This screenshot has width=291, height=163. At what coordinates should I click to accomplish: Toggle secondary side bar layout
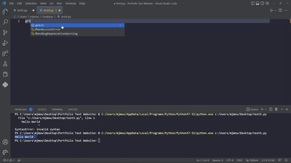pos(262,3)
